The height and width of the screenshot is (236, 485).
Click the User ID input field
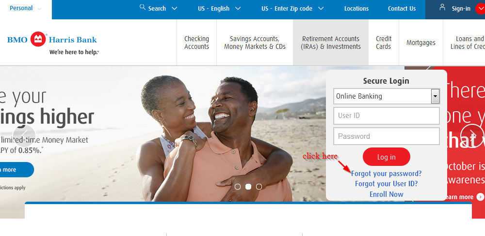(x=387, y=116)
